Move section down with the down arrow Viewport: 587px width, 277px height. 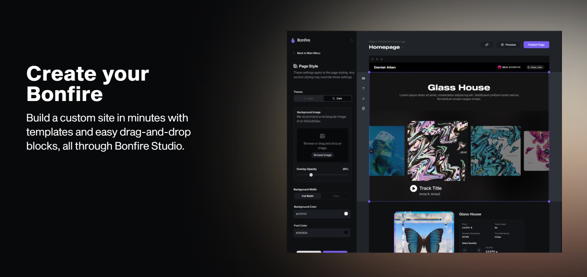(x=363, y=99)
